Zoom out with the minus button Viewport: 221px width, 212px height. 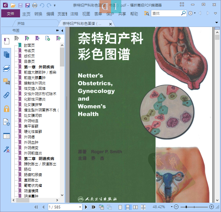(176, 207)
